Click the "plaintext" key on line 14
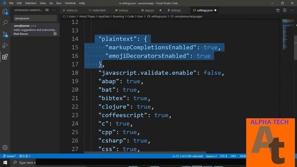Image resolution: width=297 pixels, height=167 pixels. coord(117,39)
